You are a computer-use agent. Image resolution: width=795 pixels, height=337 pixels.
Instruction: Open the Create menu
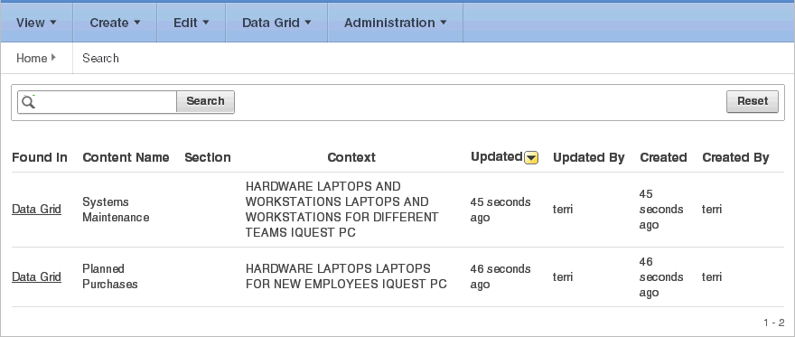(x=115, y=23)
